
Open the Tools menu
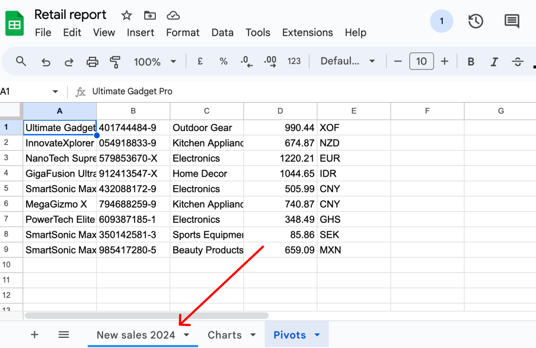[x=258, y=33]
